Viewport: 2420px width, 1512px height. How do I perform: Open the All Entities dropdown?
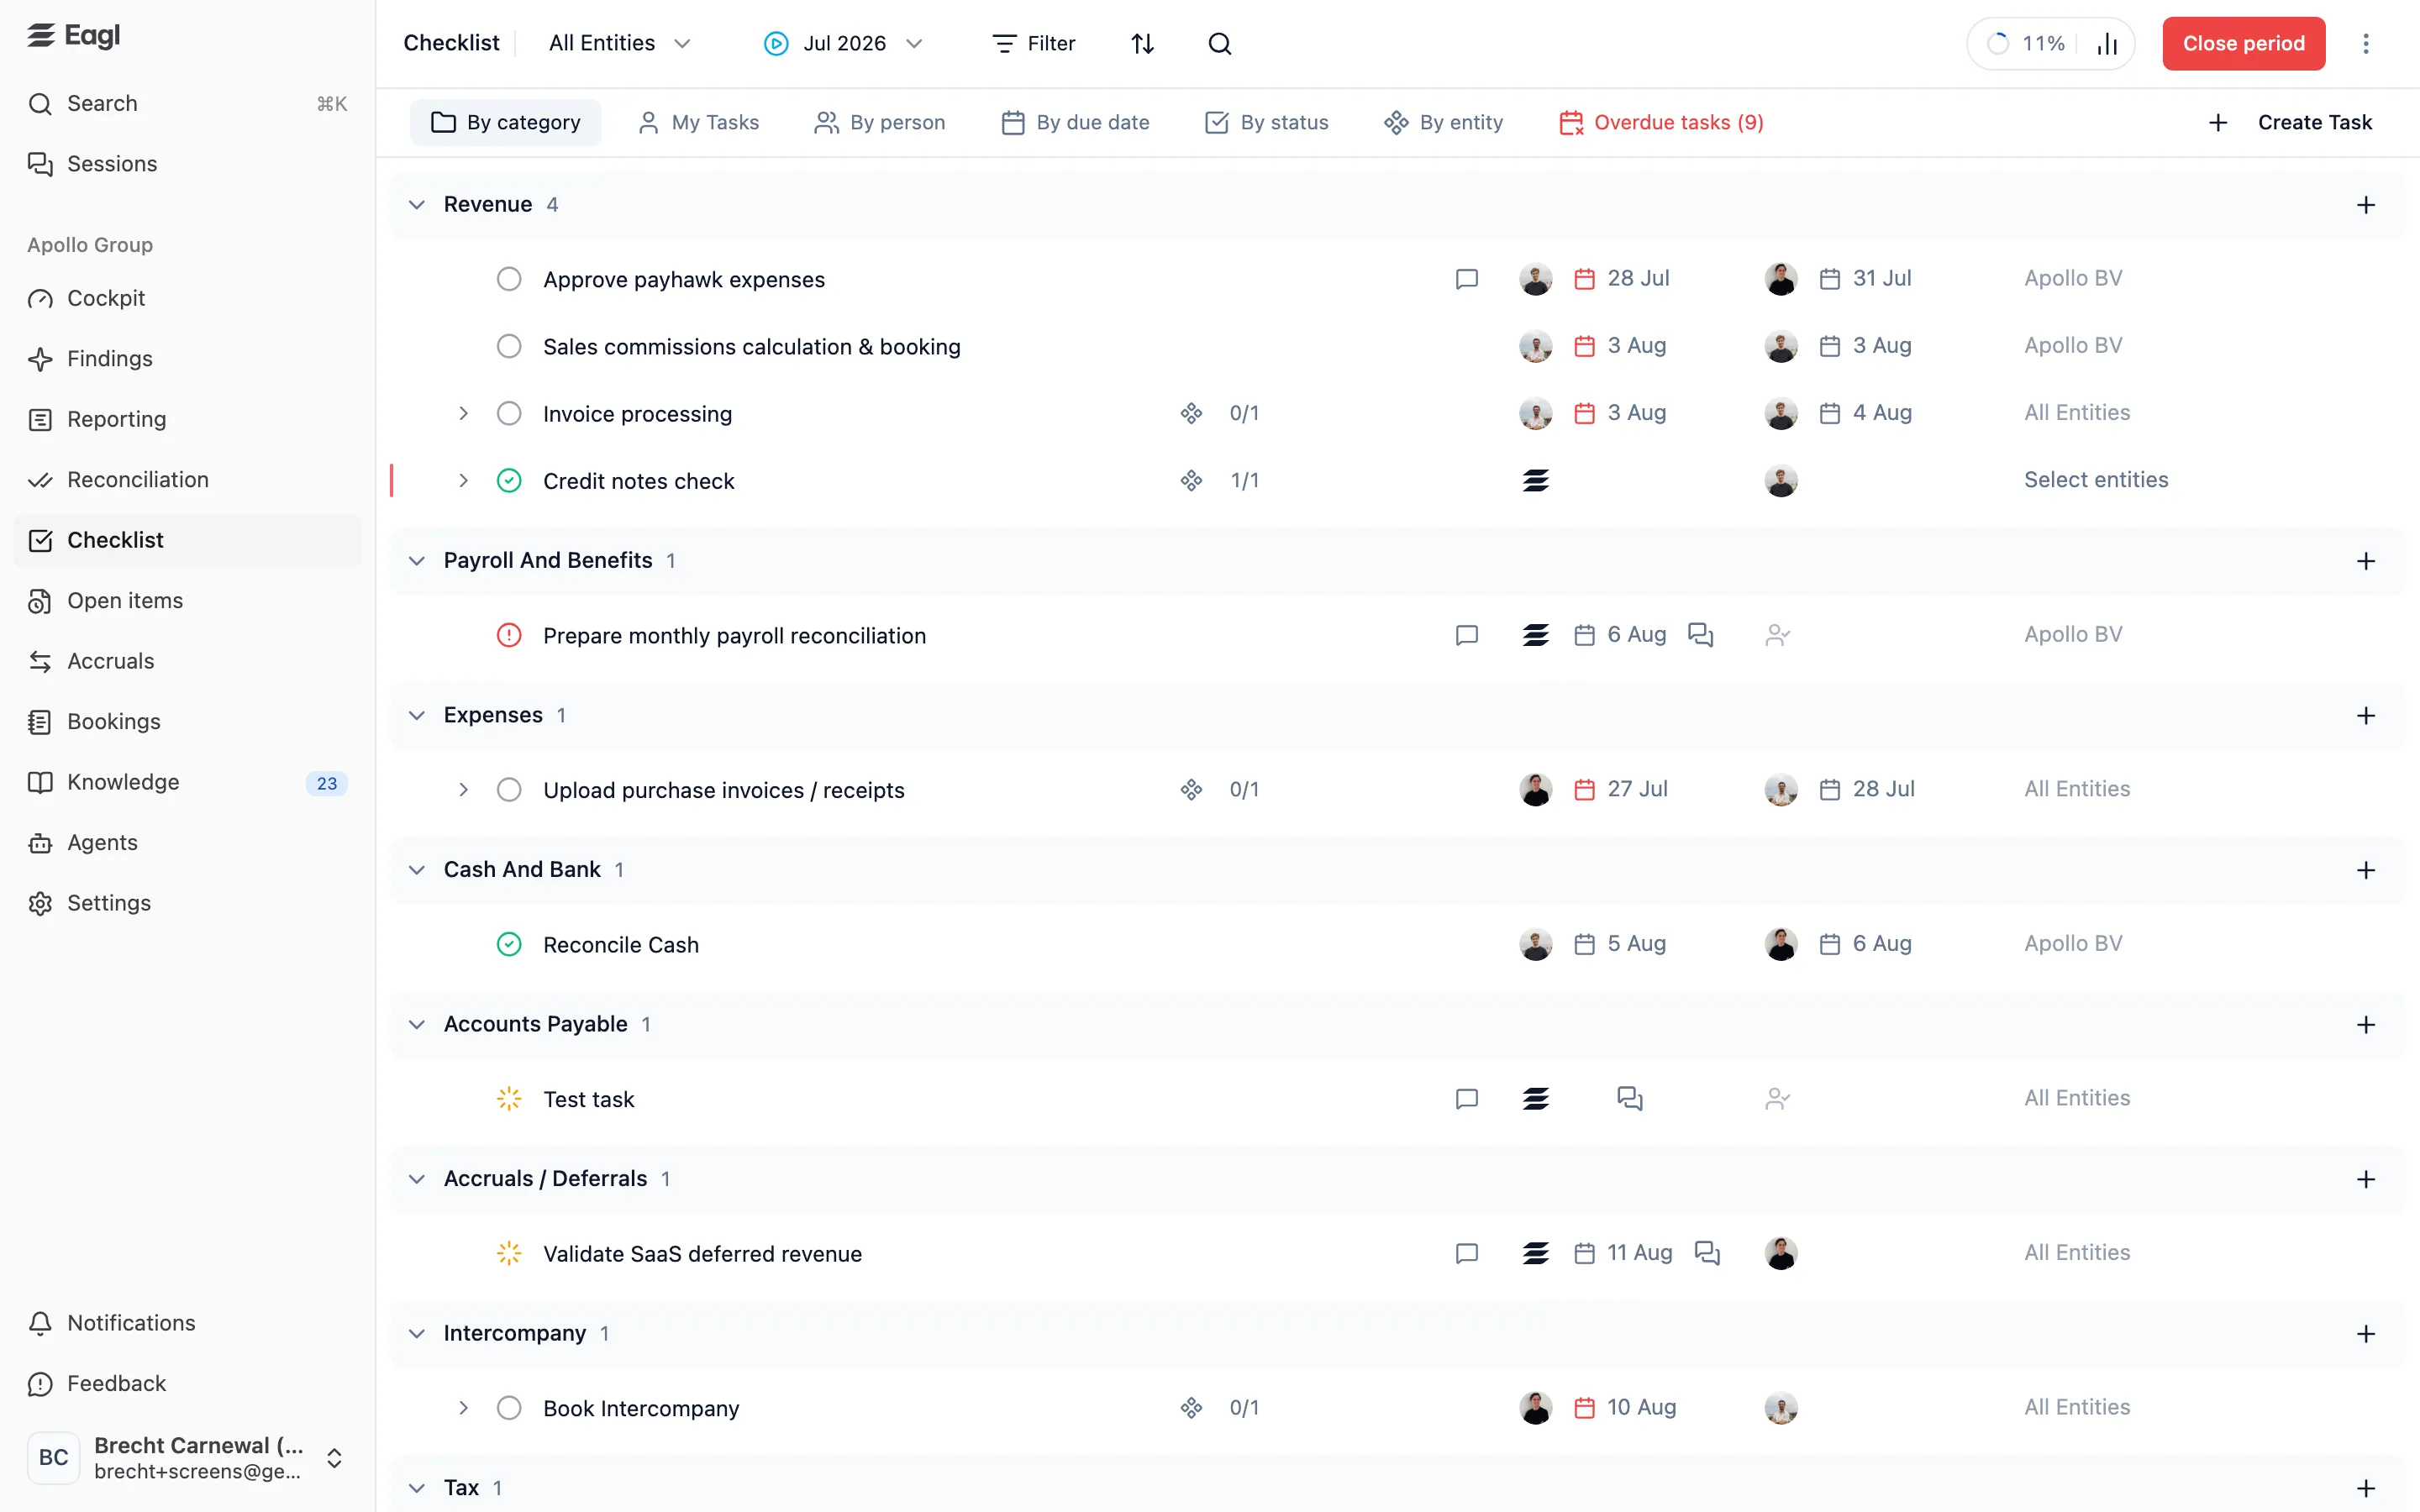[x=619, y=44]
